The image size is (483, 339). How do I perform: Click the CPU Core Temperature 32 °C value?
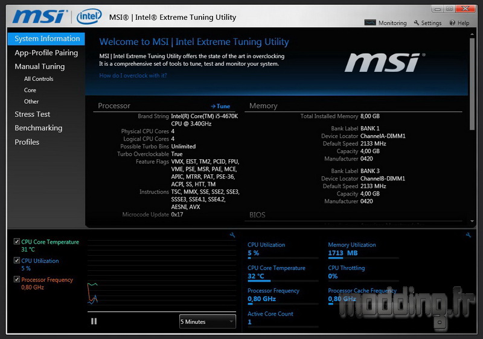255,276
